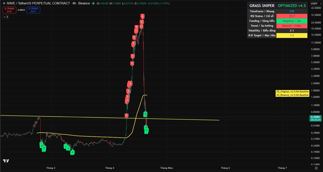Click the Tháng 6 time axis label

[x=225, y=168]
